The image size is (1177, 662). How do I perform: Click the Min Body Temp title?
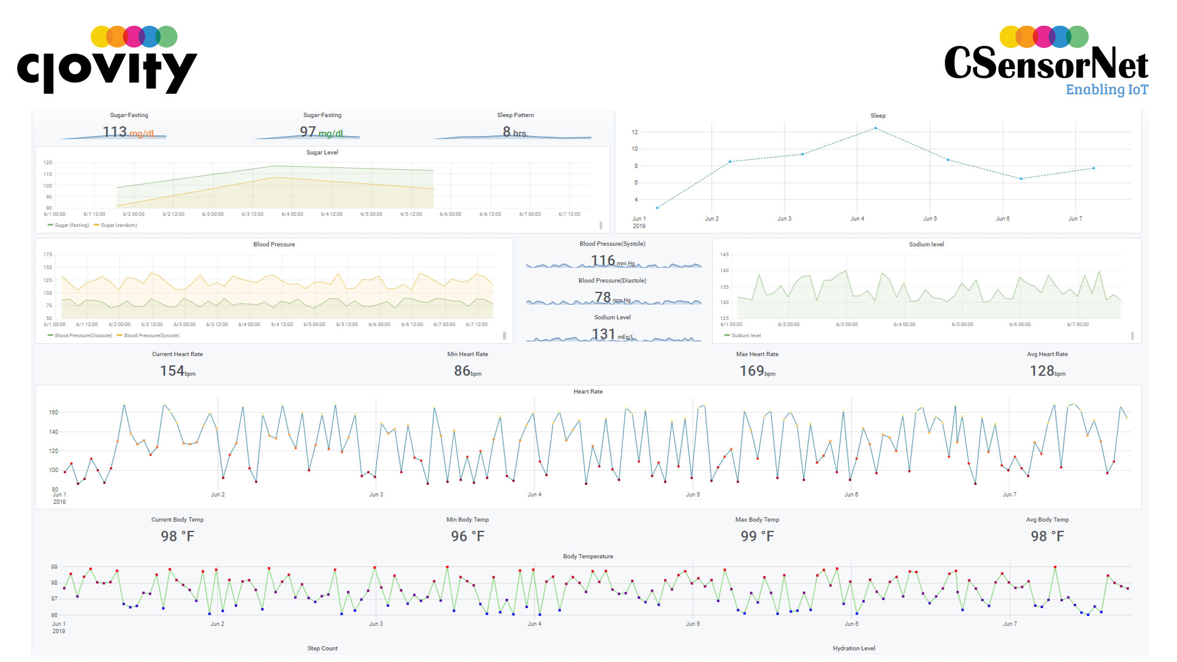468,520
